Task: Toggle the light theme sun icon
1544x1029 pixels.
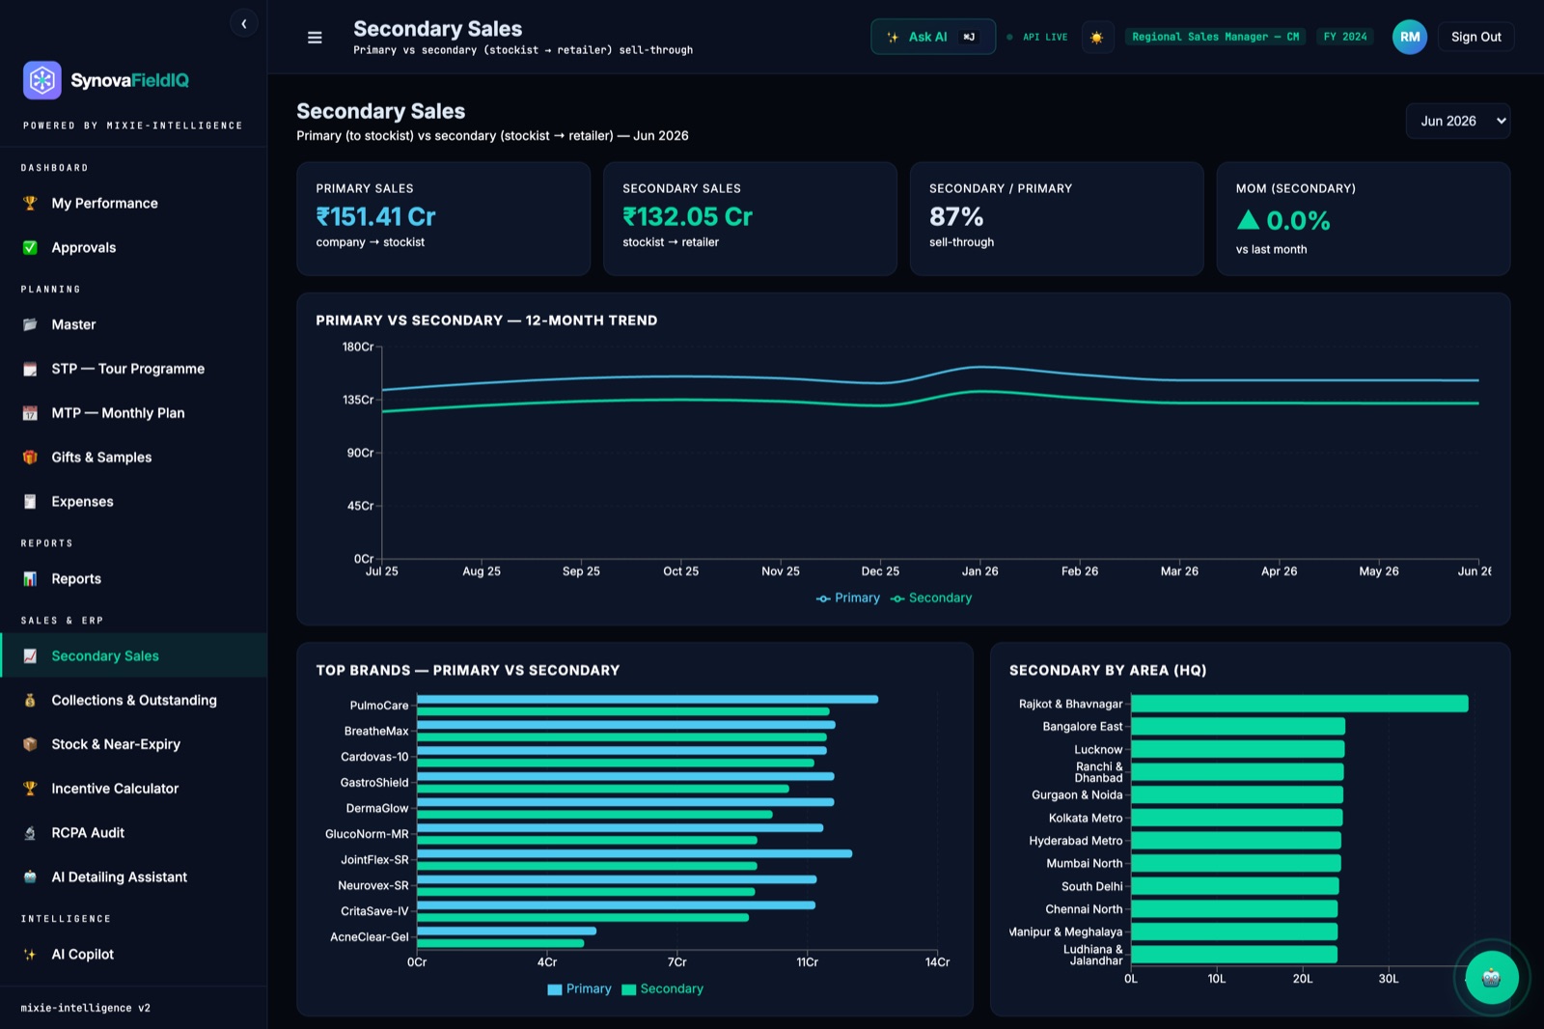Action: [x=1097, y=37]
